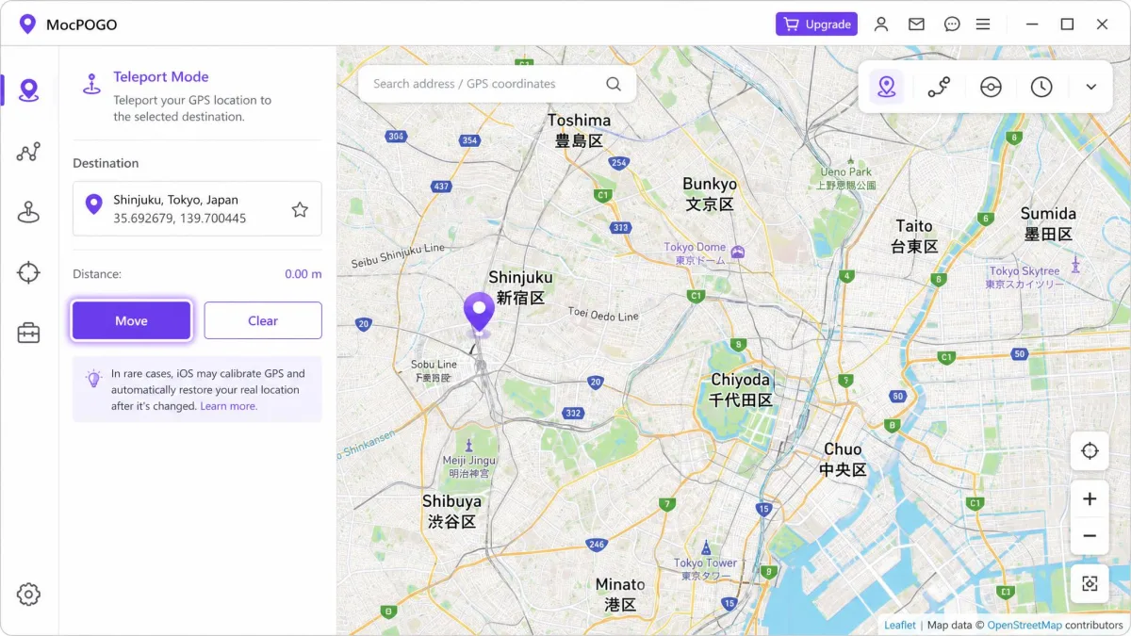Open the hamburger menu icon

pyautogui.click(x=983, y=24)
